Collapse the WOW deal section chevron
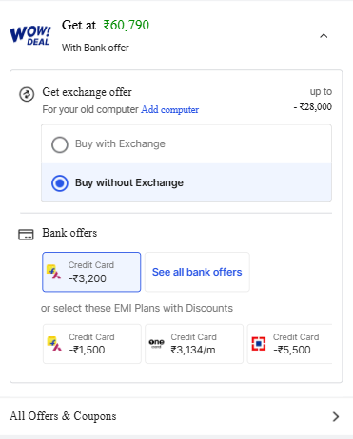353x439 pixels. 324,36
